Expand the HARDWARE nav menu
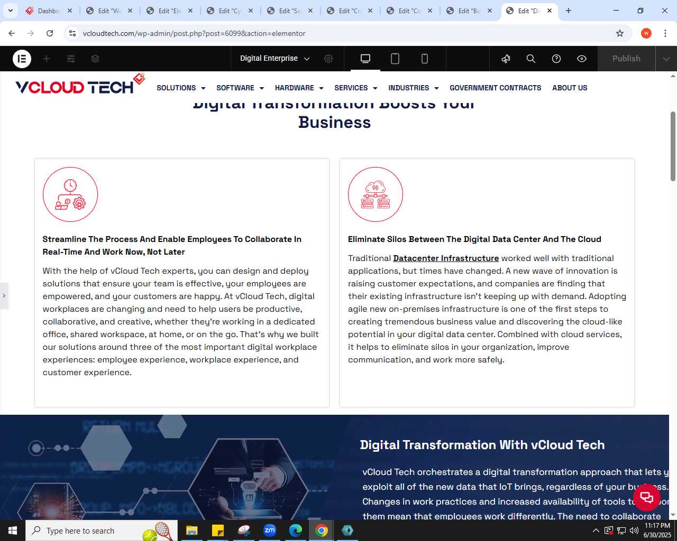 pyautogui.click(x=299, y=88)
